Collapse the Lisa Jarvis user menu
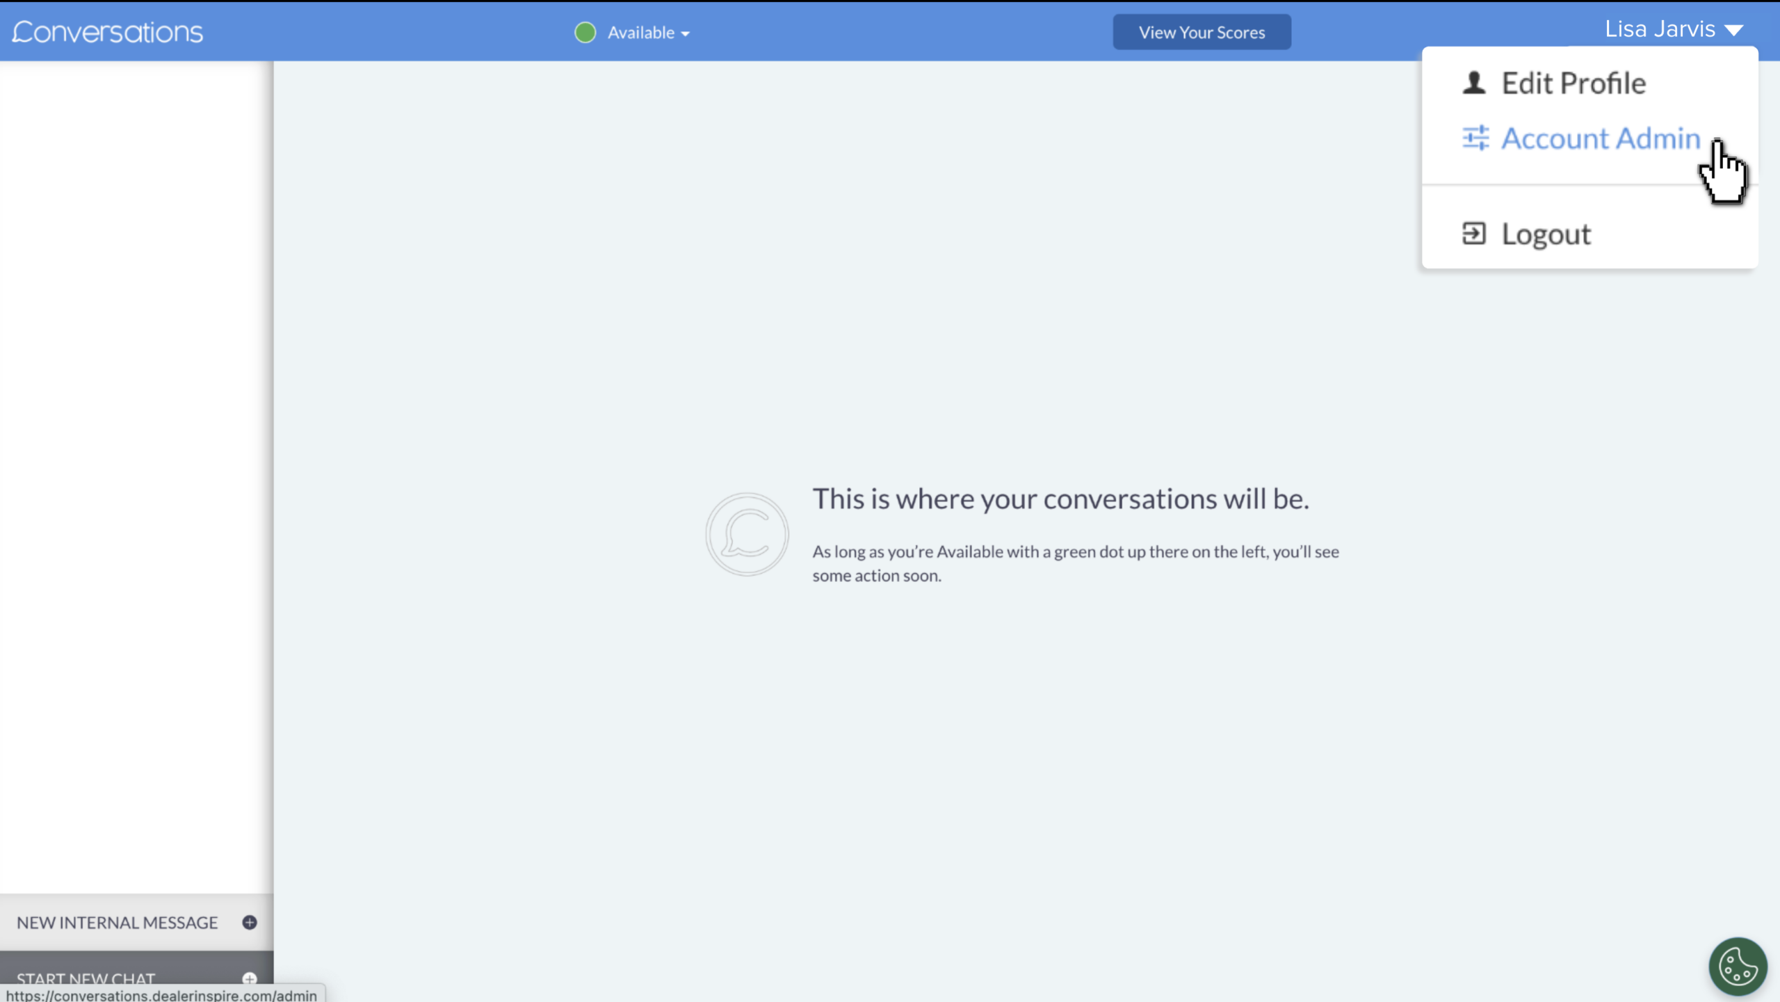 (1674, 29)
